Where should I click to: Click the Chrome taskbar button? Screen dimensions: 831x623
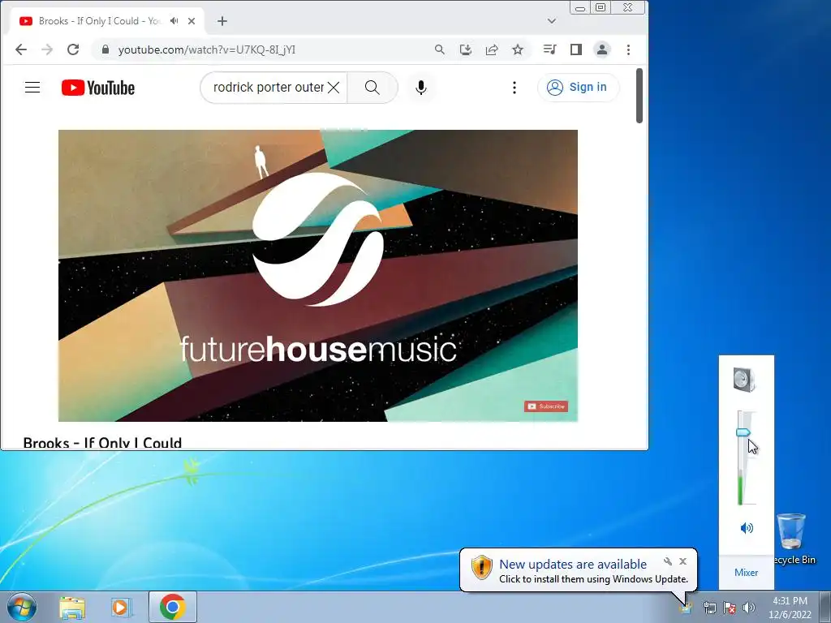[173, 607]
